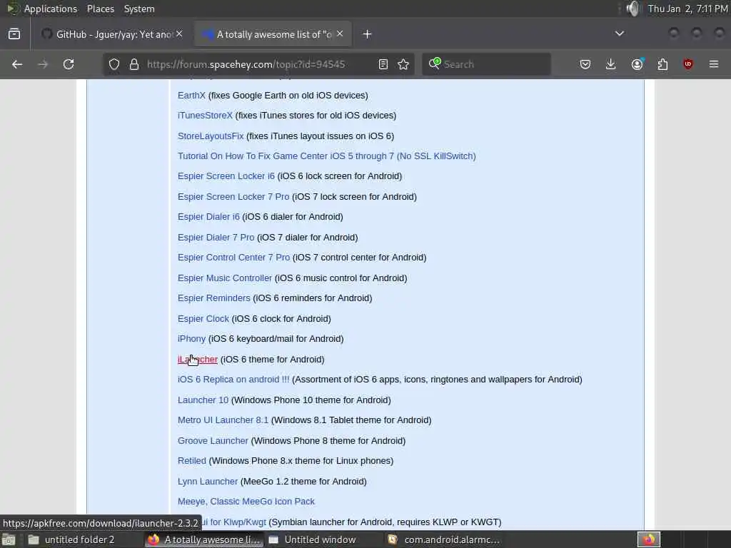
Task: Switch to untitled folder 2 taskbar window
Action: coord(79,539)
